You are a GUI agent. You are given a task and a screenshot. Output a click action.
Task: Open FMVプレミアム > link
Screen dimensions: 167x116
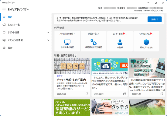point(146,34)
